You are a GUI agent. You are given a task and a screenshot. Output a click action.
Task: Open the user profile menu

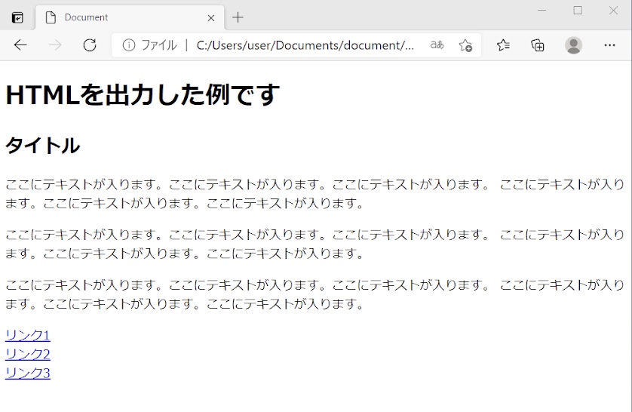(x=573, y=45)
